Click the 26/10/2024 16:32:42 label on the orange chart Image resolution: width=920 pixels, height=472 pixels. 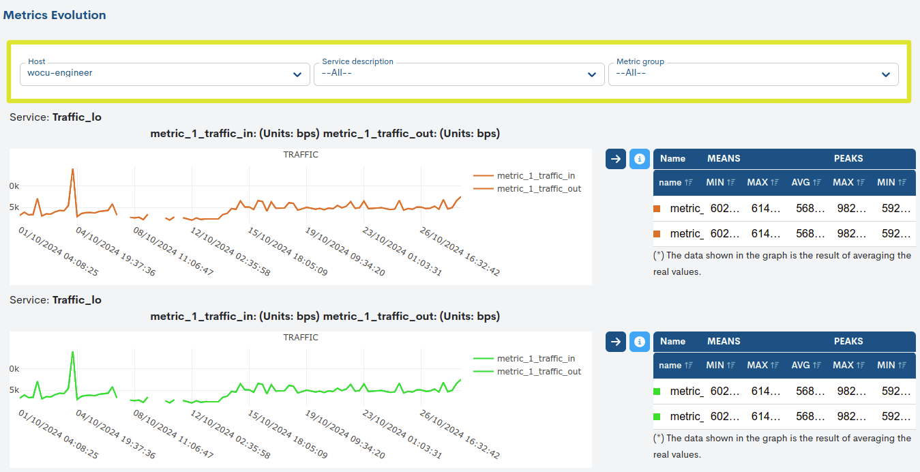click(x=459, y=252)
